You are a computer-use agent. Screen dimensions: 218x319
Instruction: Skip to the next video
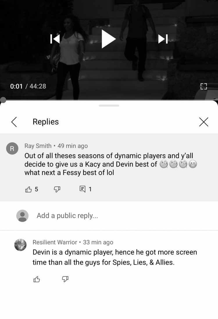(163, 39)
